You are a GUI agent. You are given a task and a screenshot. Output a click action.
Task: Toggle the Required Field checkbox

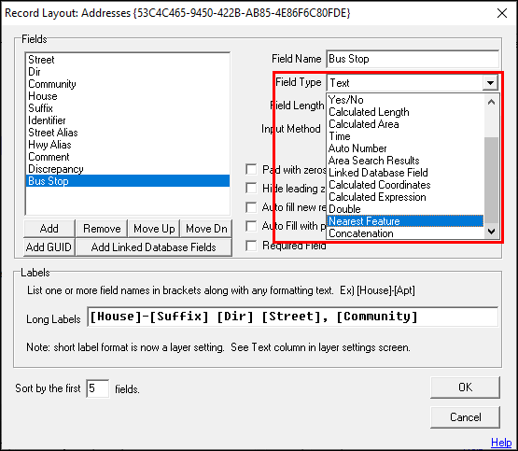pos(251,246)
